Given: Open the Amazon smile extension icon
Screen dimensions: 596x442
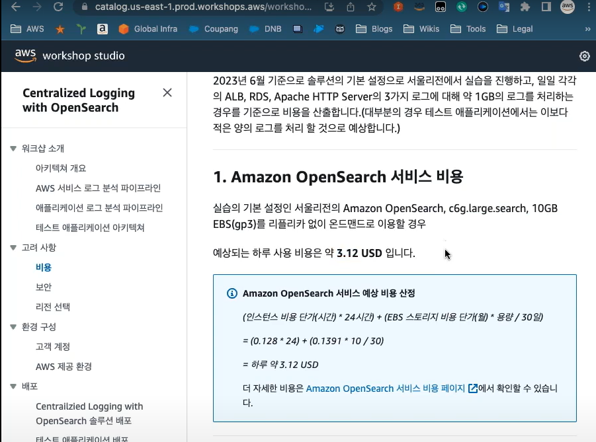Looking at the screenshot, I should click(419, 7).
